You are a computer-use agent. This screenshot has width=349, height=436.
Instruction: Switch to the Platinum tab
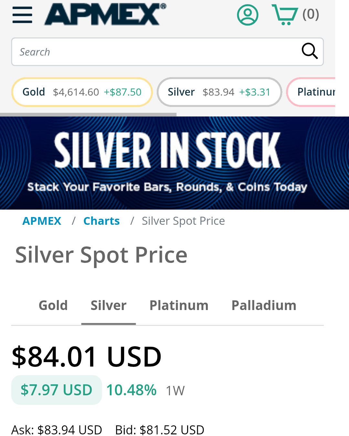179,306
